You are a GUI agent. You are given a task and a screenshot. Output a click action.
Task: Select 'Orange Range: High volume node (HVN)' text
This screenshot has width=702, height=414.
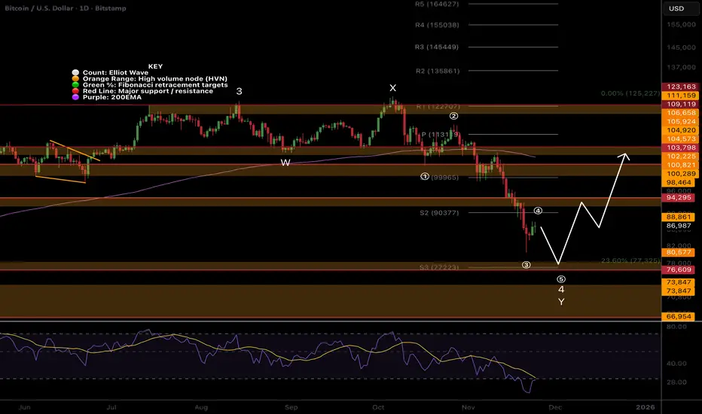click(155, 79)
